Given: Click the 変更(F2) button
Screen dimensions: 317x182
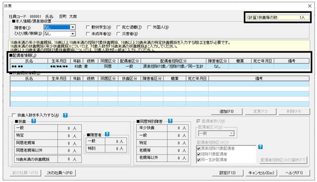Looking at the screenshot, I should tap(260, 111).
